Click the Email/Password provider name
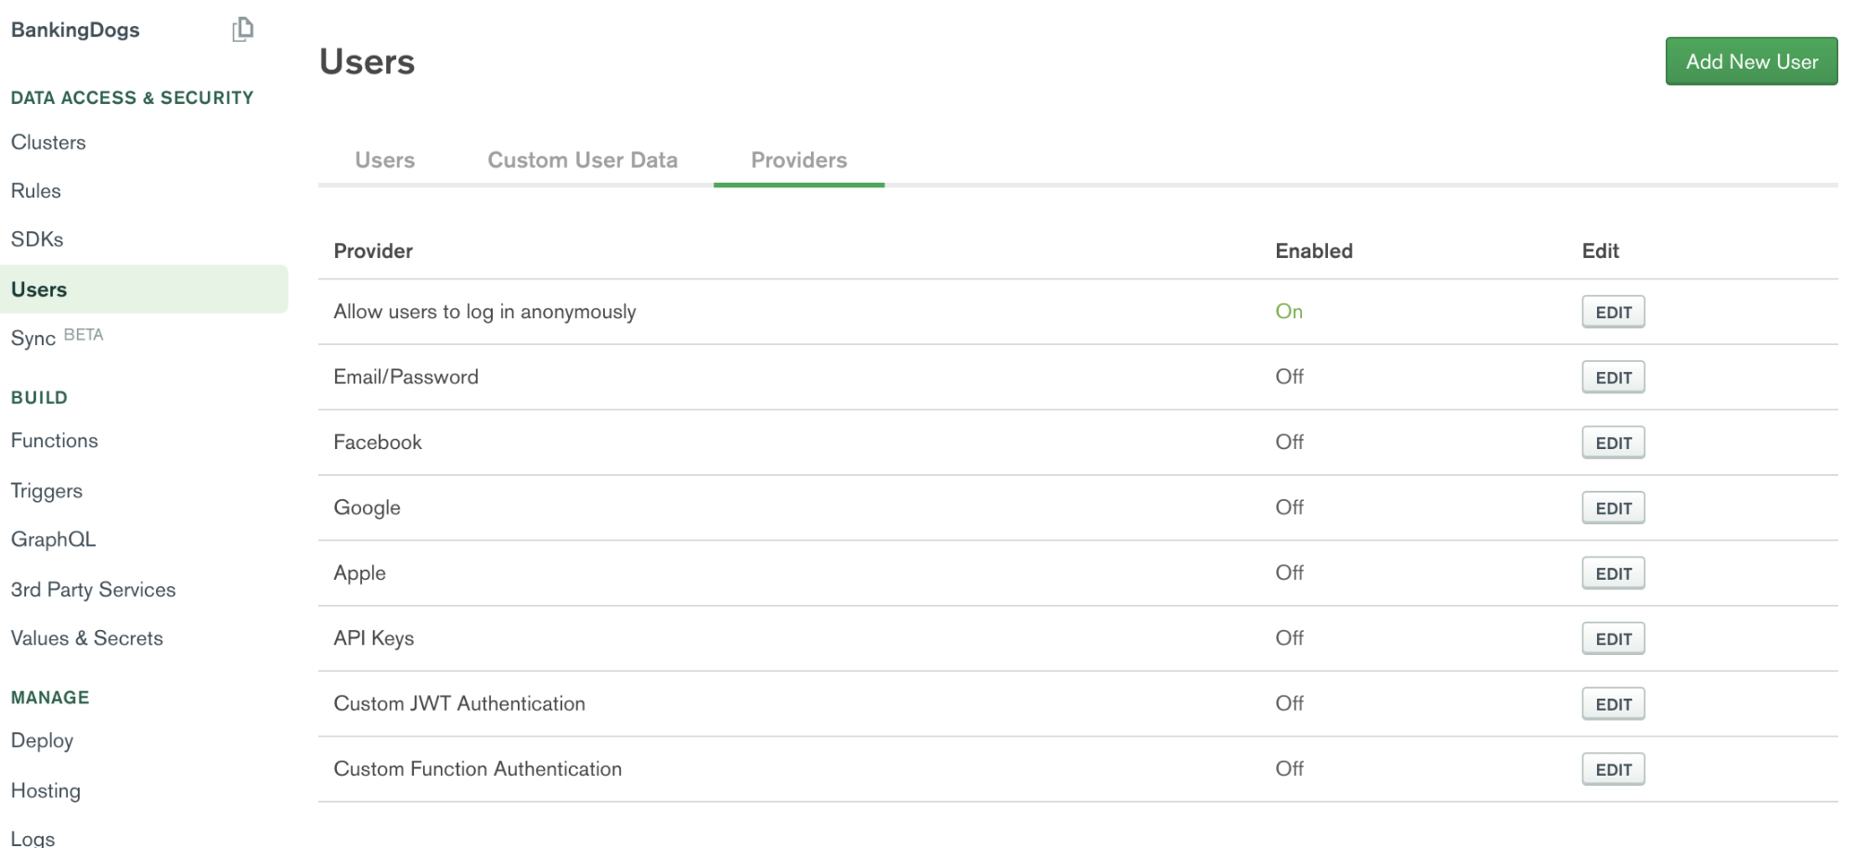Image resolution: width=1855 pixels, height=848 pixels. [x=406, y=377]
